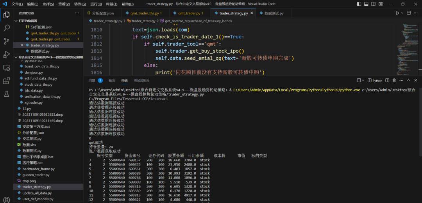This screenshot has width=422, height=203.
Task: Split terminal using icon left of trash
Action: [387, 80]
